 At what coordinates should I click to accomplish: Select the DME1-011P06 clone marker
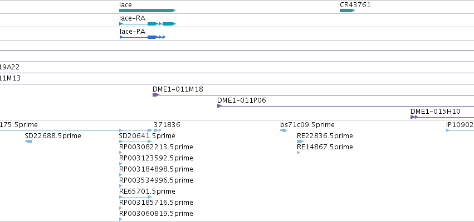click(x=219, y=106)
